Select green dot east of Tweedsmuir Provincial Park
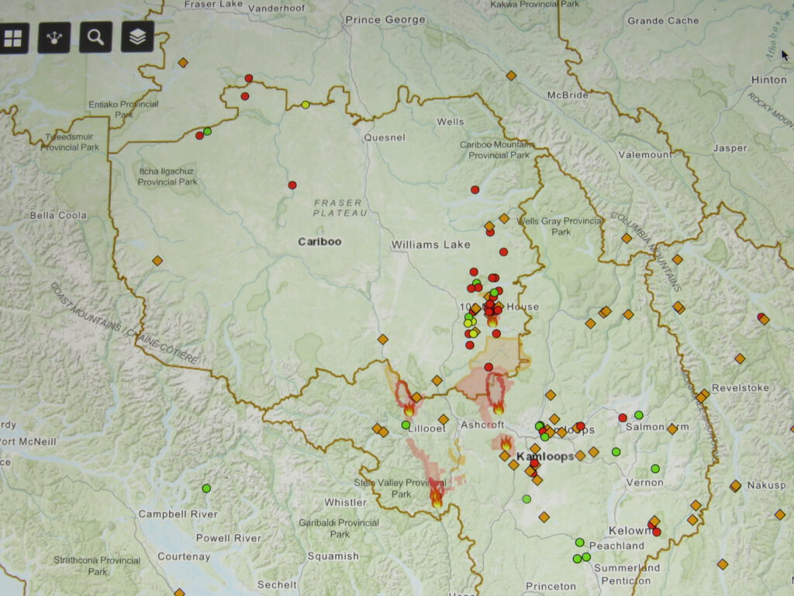This screenshot has height=596, width=794. 207,132
